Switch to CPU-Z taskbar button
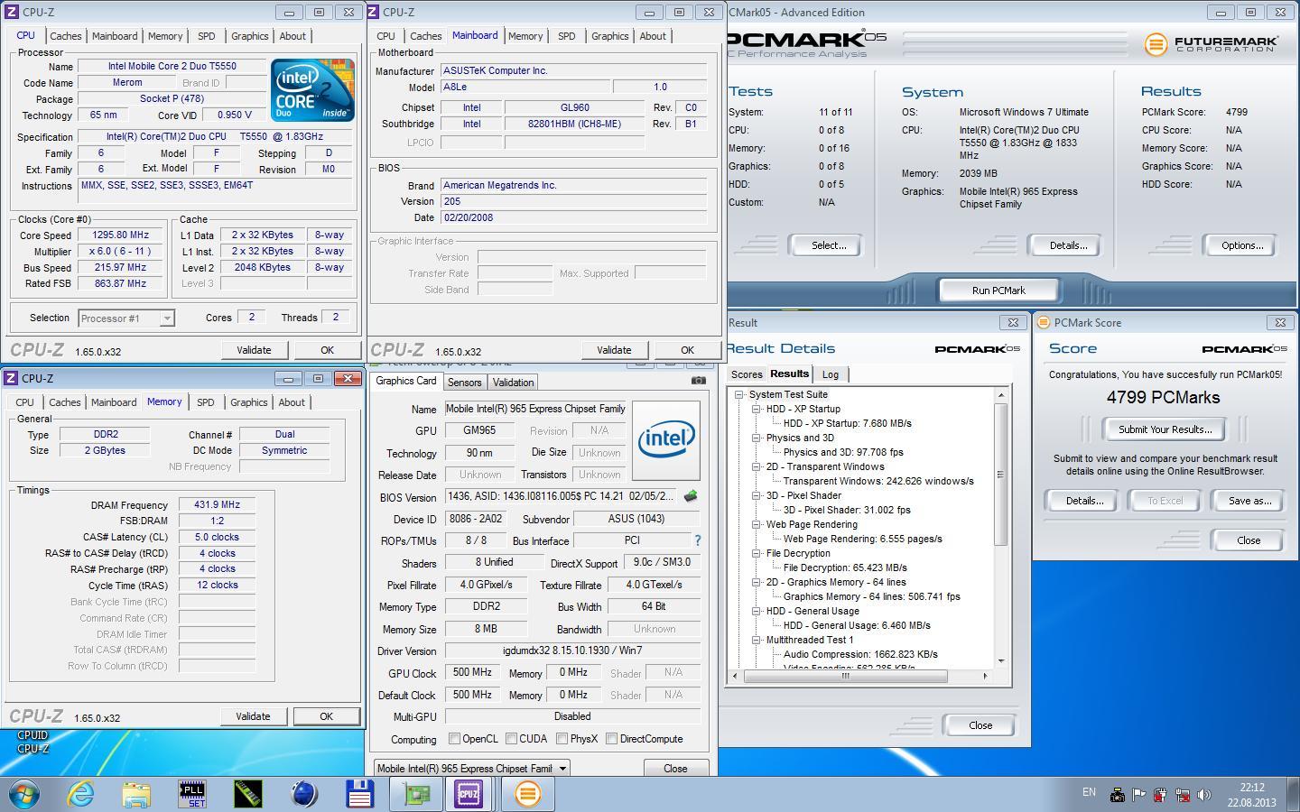 pyautogui.click(x=469, y=794)
